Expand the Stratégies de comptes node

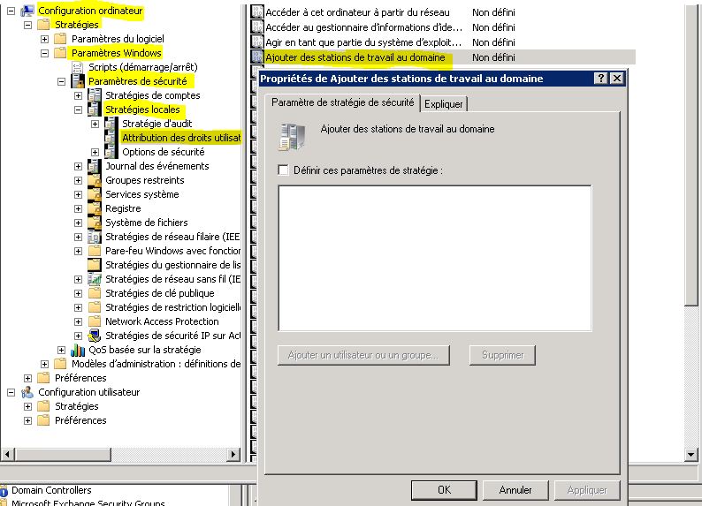coord(78,95)
